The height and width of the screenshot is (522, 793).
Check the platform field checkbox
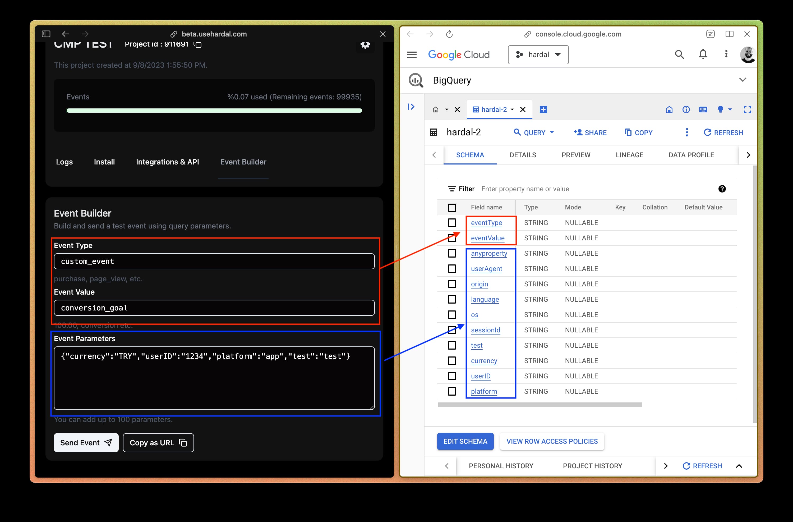tap(452, 391)
